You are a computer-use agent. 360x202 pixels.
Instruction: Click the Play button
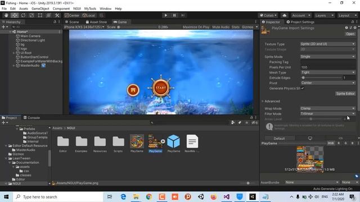166,15
